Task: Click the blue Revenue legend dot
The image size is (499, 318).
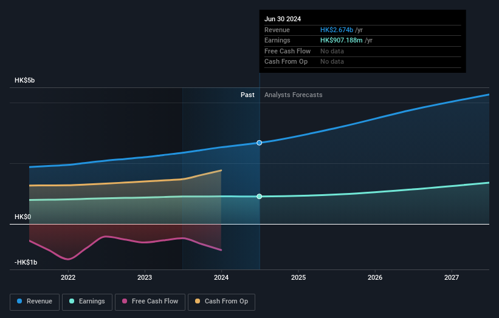Action: pos(19,301)
